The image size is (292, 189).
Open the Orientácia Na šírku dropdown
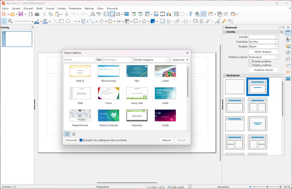point(263,42)
